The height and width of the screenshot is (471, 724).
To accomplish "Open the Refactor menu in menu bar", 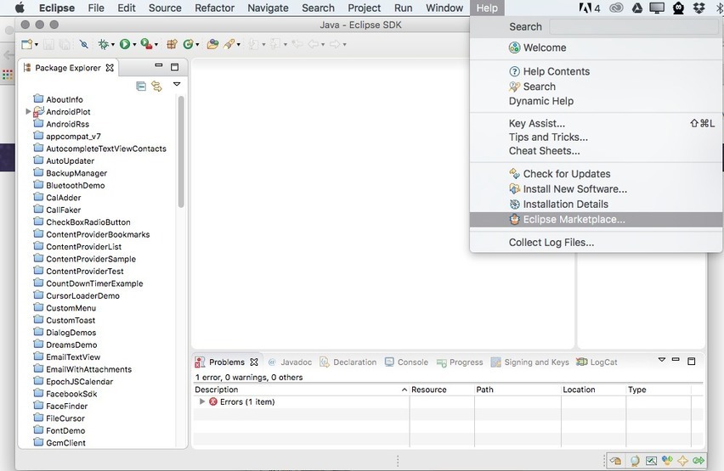I will click(214, 8).
